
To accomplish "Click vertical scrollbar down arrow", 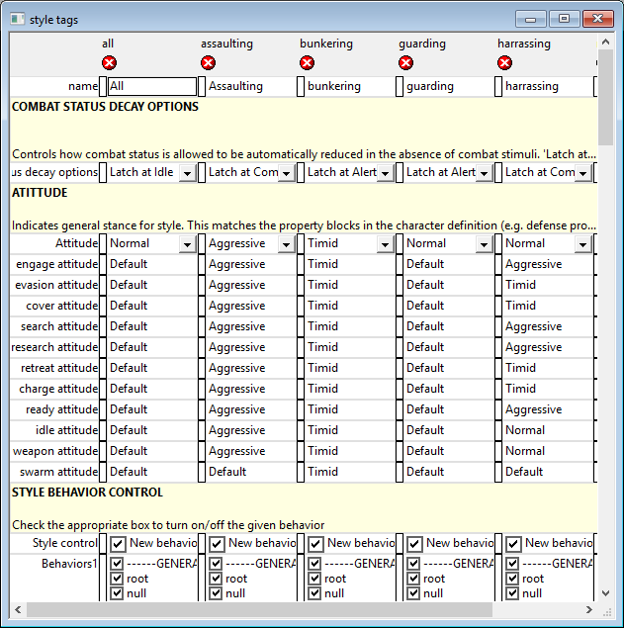I will (x=605, y=593).
